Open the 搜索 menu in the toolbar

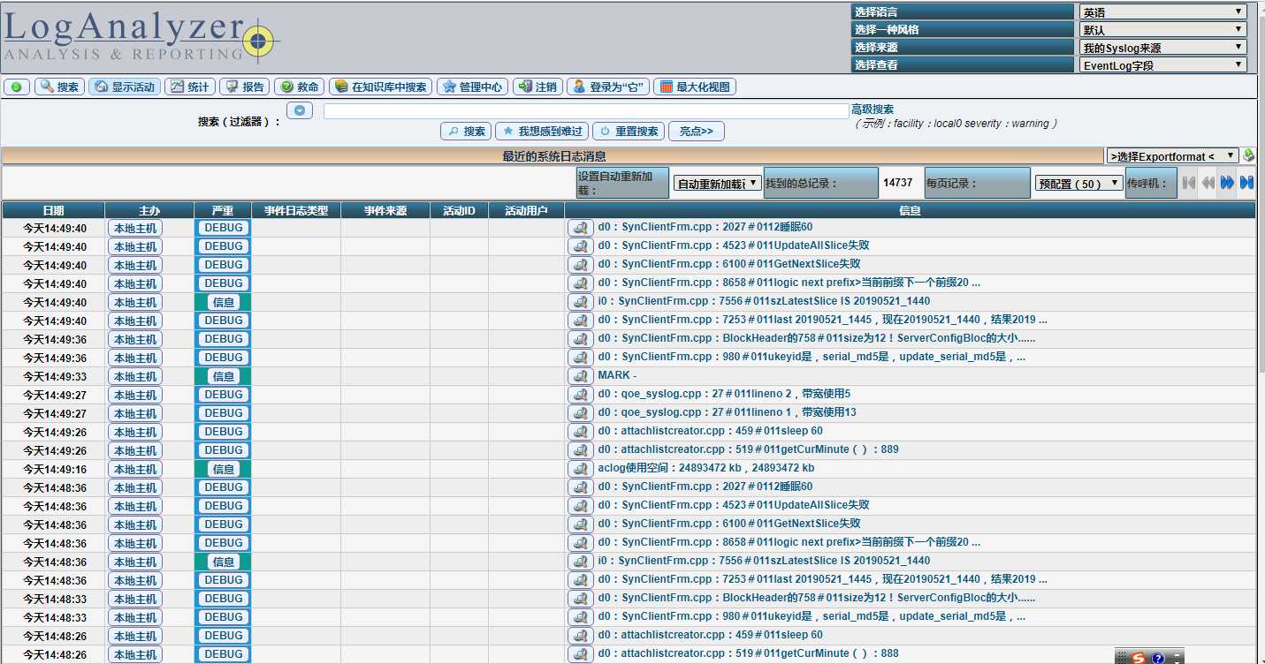pos(59,87)
